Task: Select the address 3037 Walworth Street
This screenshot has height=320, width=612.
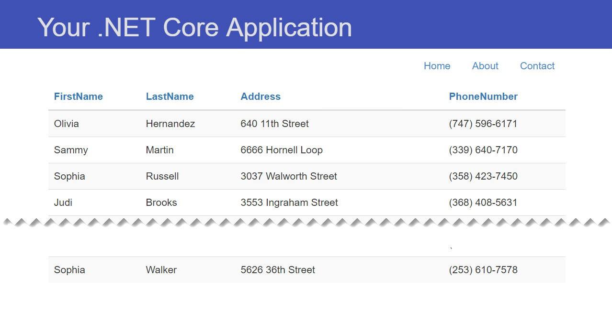Action: [x=289, y=176]
